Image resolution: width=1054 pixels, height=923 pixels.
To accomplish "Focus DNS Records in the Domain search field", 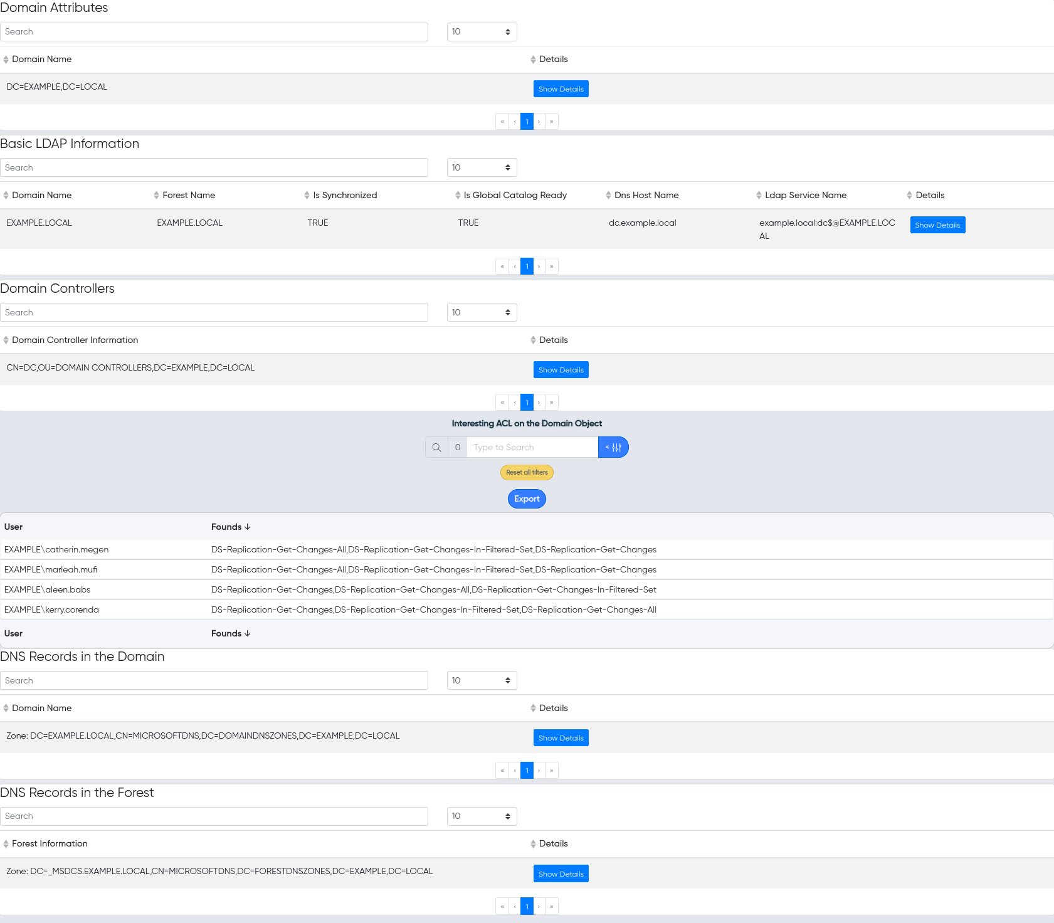I will tap(214, 681).
